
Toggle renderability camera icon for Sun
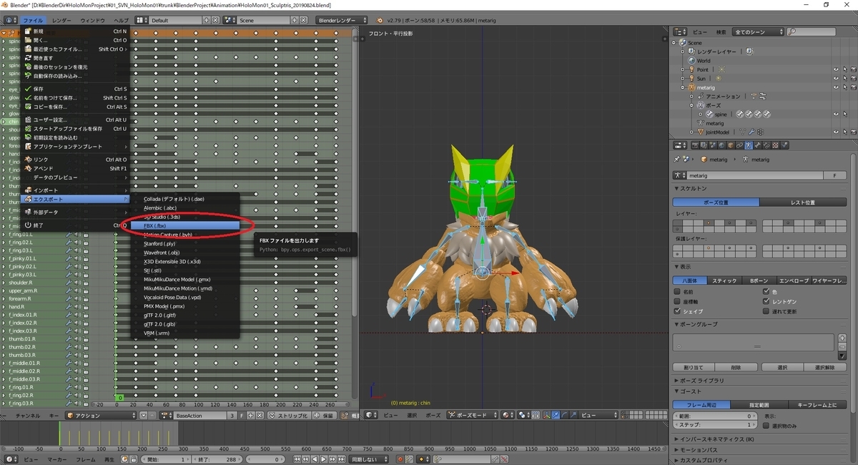853,78
